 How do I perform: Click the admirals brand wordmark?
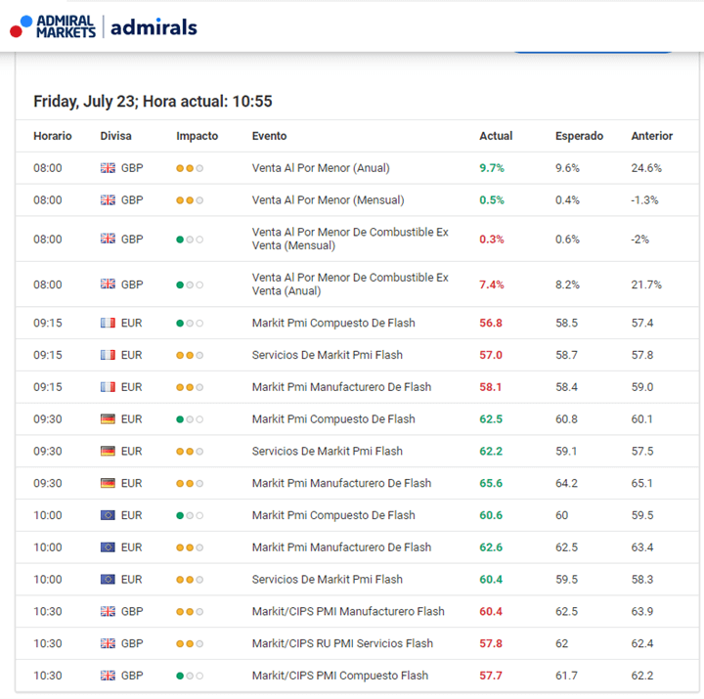(x=154, y=26)
